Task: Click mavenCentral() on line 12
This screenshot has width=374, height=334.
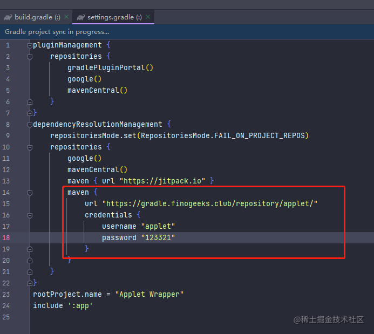Action: click(97, 170)
